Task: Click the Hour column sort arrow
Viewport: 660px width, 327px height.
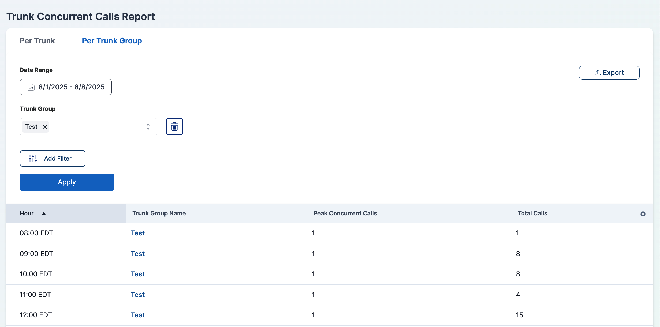Action: 44,213
